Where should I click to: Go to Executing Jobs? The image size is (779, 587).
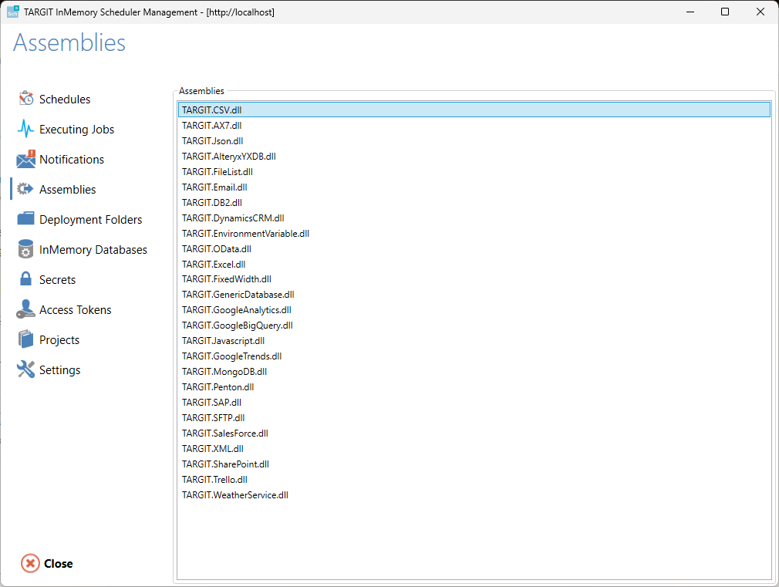[x=77, y=130]
